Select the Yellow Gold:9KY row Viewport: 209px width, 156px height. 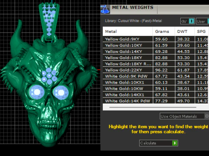coord(156,39)
